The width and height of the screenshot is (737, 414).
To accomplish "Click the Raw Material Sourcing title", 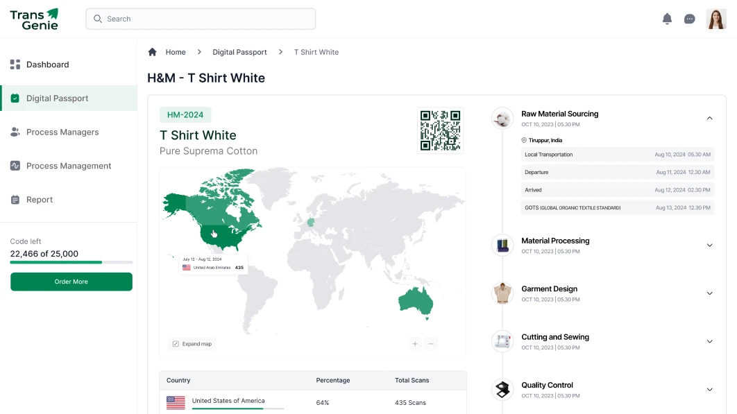I will [x=560, y=114].
